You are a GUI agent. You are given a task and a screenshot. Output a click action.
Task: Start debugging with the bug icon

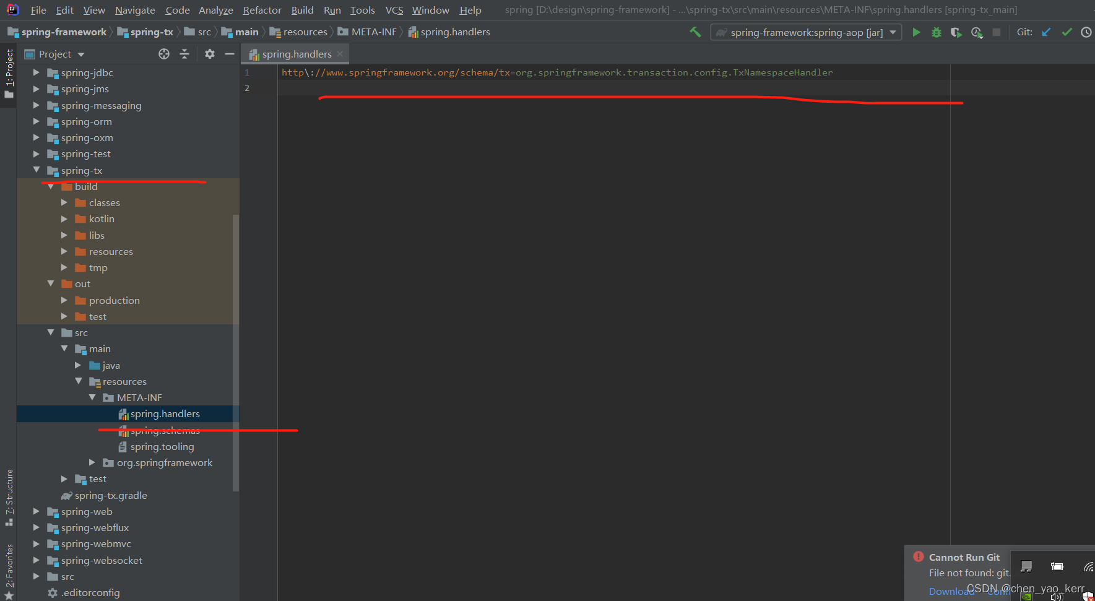(937, 32)
